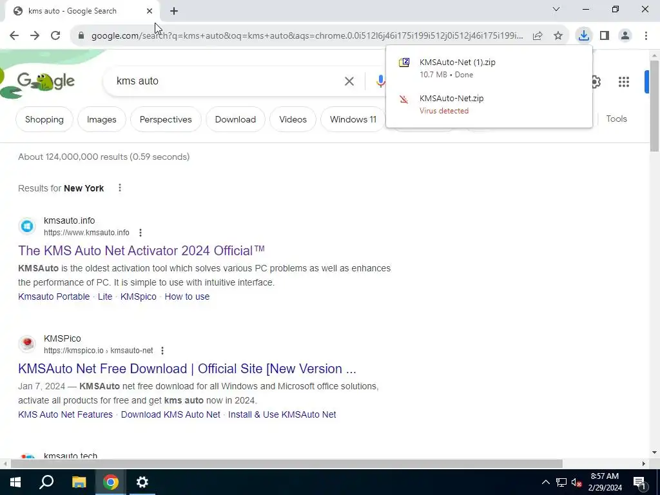Open the downloads tray icon in toolbar
Viewport: 660px width, 495px height.
[x=583, y=35]
